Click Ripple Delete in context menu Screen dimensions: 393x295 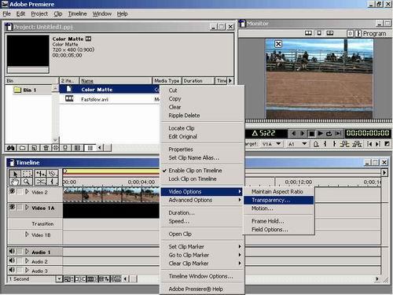pos(184,116)
